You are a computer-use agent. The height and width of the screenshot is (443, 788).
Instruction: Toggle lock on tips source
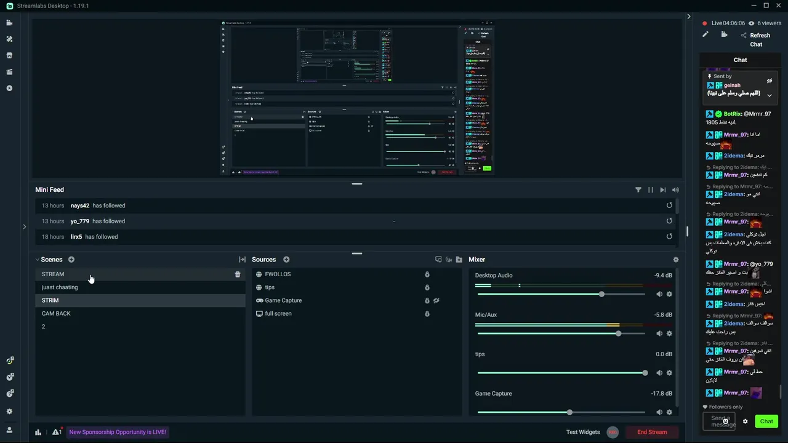[427, 287]
